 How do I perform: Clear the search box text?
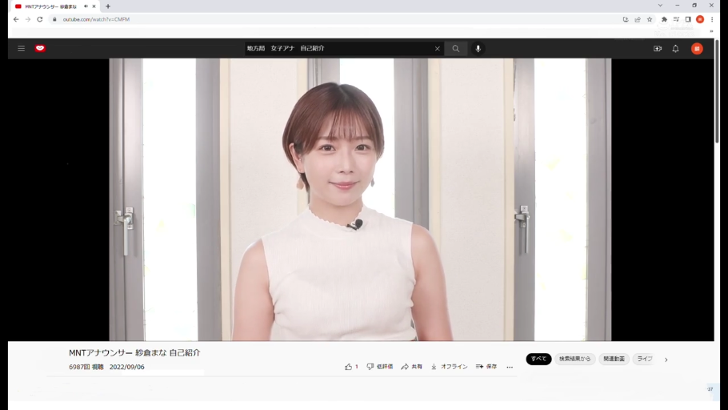tap(438, 49)
